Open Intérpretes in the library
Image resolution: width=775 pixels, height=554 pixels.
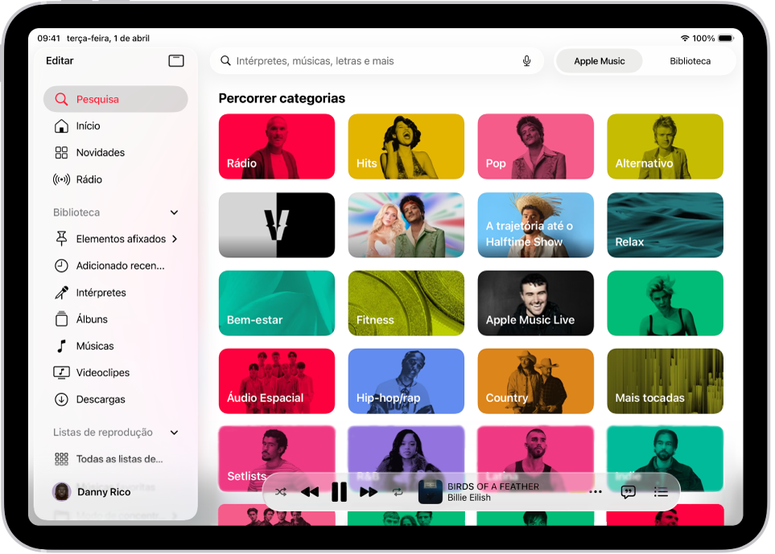[x=116, y=293]
